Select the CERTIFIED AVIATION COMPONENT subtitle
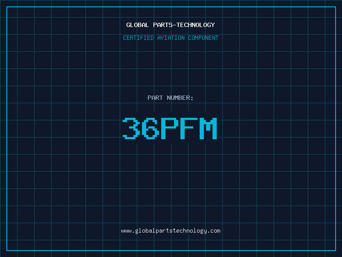 point(171,38)
